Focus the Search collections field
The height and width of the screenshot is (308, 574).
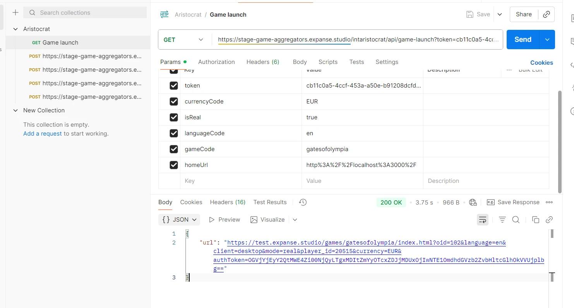click(85, 13)
